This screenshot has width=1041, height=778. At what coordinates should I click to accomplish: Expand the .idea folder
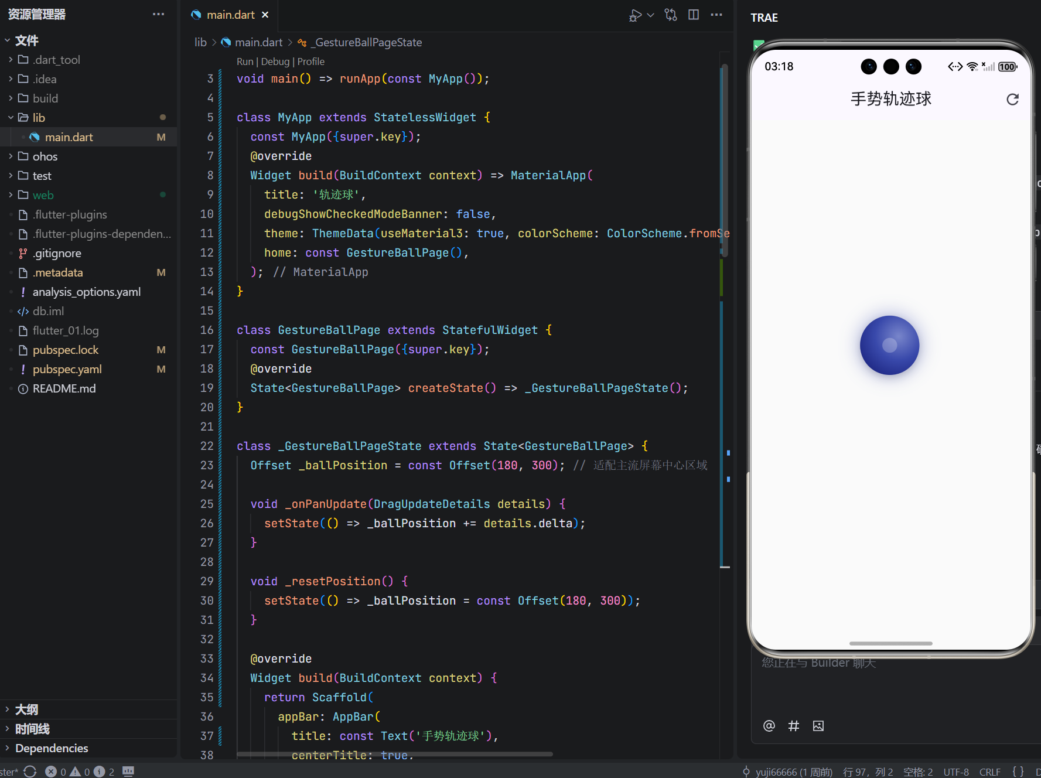[88, 79]
